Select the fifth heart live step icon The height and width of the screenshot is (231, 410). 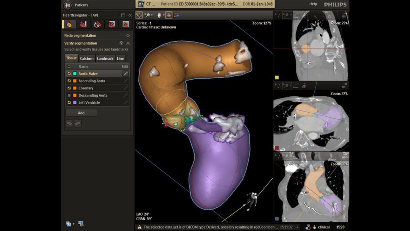(x=125, y=24)
